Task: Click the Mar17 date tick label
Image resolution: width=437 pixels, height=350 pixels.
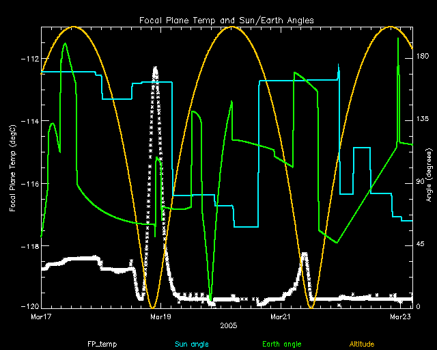Action: (x=42, y=317)
